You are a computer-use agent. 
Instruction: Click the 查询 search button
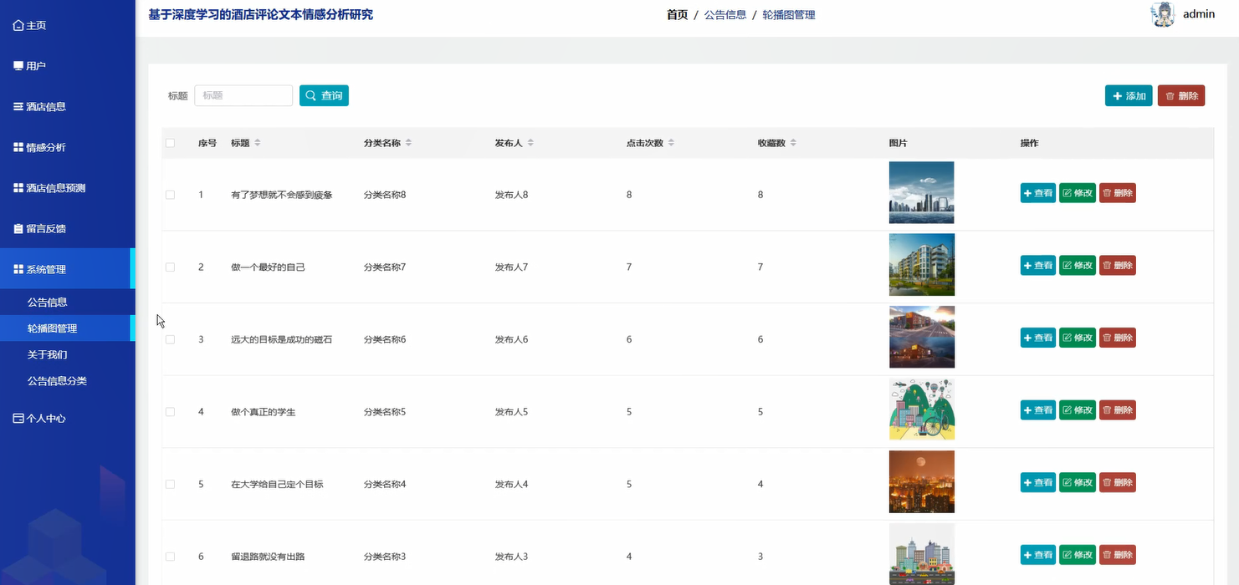(324, 95)
